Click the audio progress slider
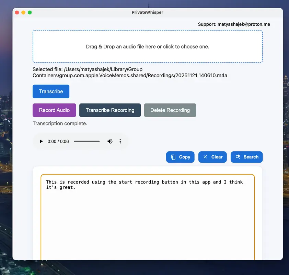 (86, 141)
